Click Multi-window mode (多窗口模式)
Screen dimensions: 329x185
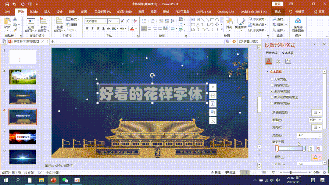coord(249,41)
